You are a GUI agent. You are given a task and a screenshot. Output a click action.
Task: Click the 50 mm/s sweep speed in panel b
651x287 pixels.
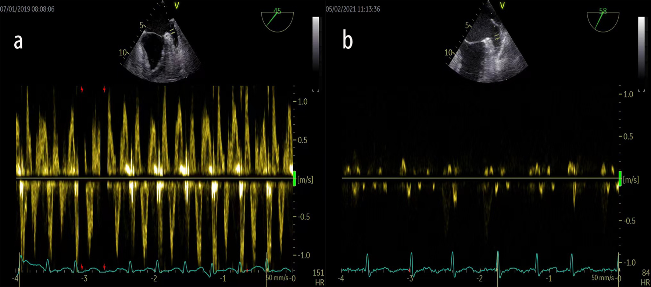click(x=603, y=278)
